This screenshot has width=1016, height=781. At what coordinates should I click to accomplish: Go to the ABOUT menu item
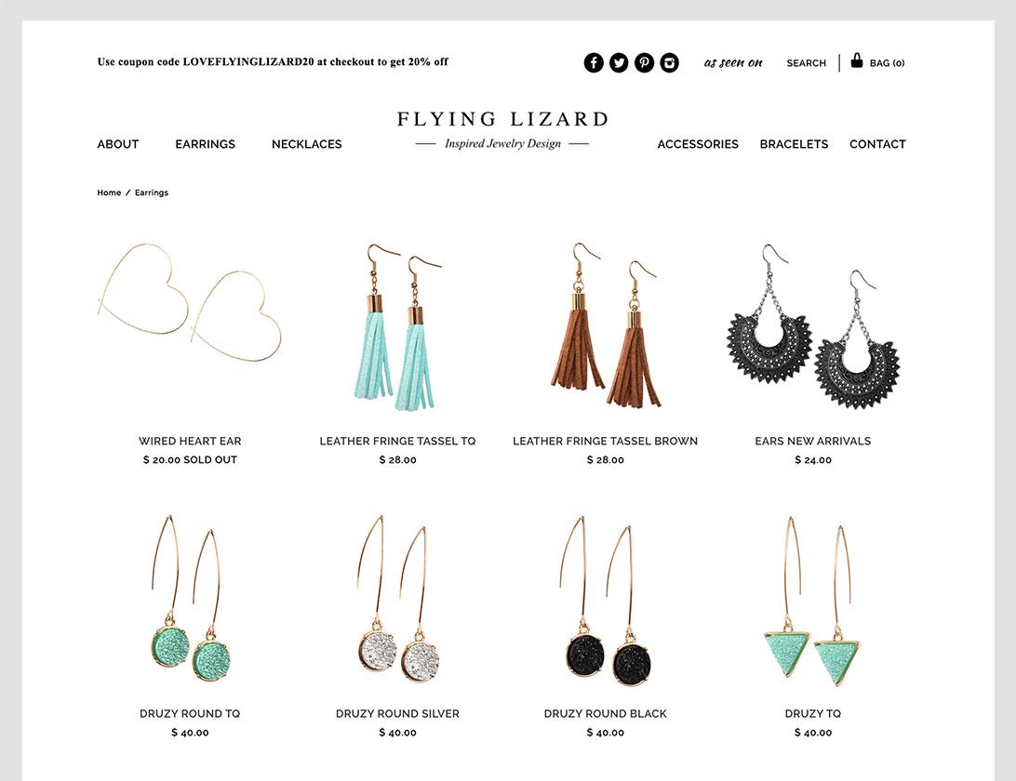tap(118, 144)
